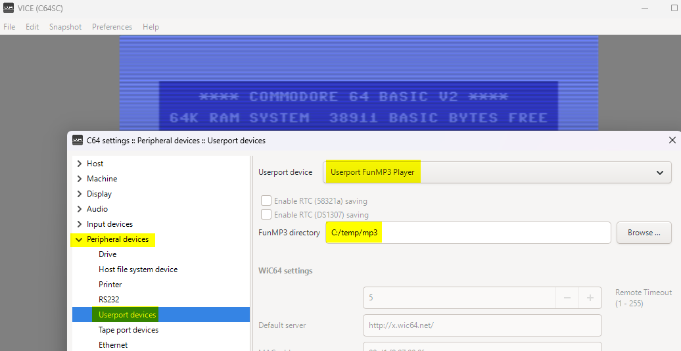The image size is (681, 351).
Task: Open the Edit menu
Action: pyautogui.click(x=32, y=27)
